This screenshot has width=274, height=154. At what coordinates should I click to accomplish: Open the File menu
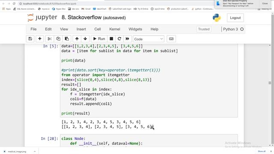click(33, 29)
